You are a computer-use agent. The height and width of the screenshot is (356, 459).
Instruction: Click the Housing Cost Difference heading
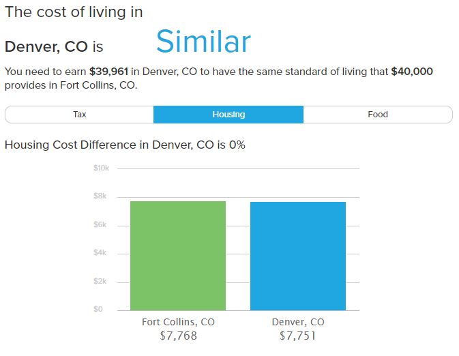[125, 145]
